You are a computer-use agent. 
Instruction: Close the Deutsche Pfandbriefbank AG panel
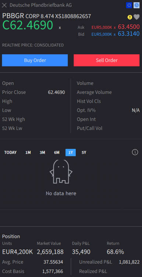coord(4,5)
